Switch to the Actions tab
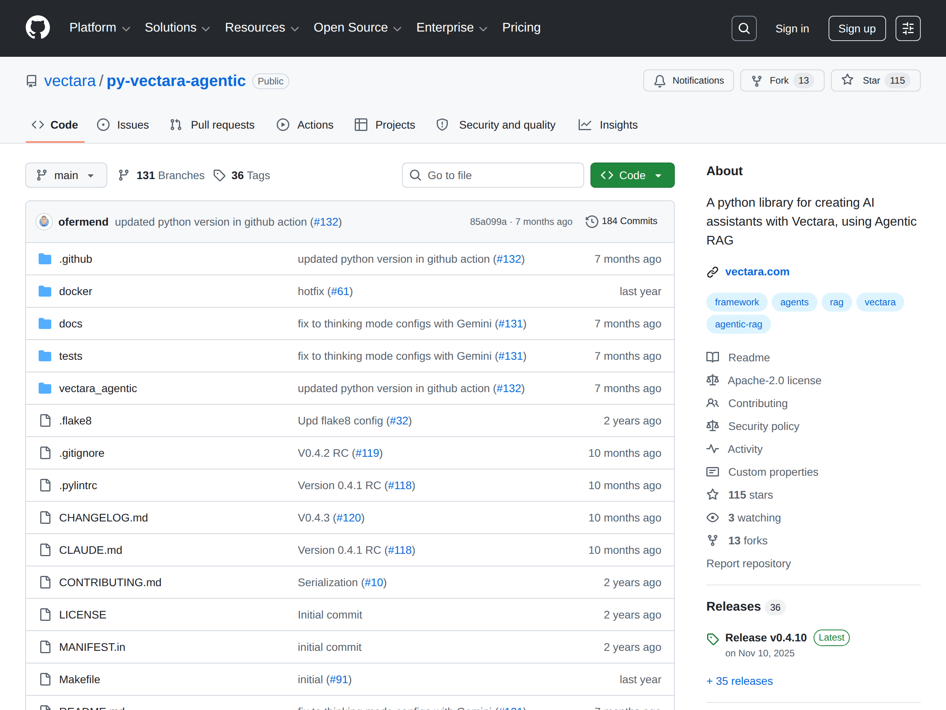Image resolution: width=946 pixels, height=710 pixels. point(305,125)
